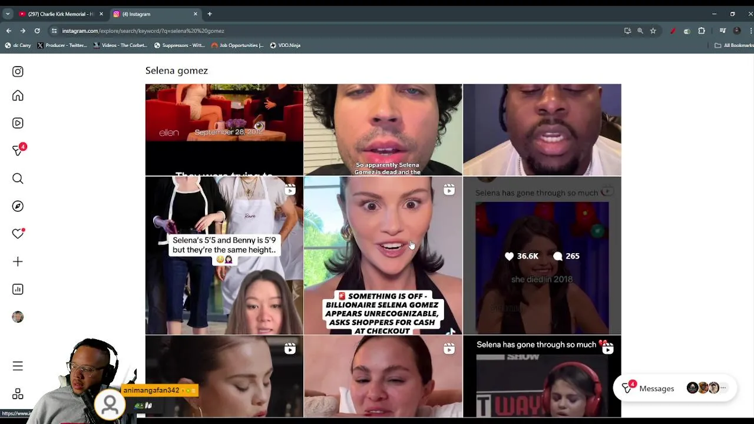This screenshot has height=424, width=754.
Task: Open the Selena 5'5 and Benny 5'9 reel
Action: (224, 256)
